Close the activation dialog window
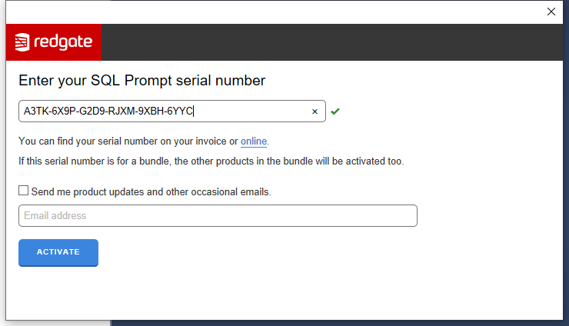This screenshot has height=326, width=569. 551,12
